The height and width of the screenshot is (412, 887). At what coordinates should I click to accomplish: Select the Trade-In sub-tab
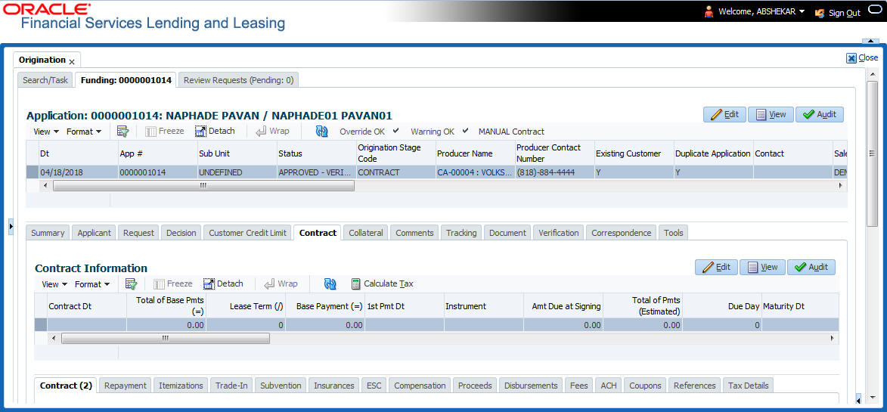pos(231,385)
